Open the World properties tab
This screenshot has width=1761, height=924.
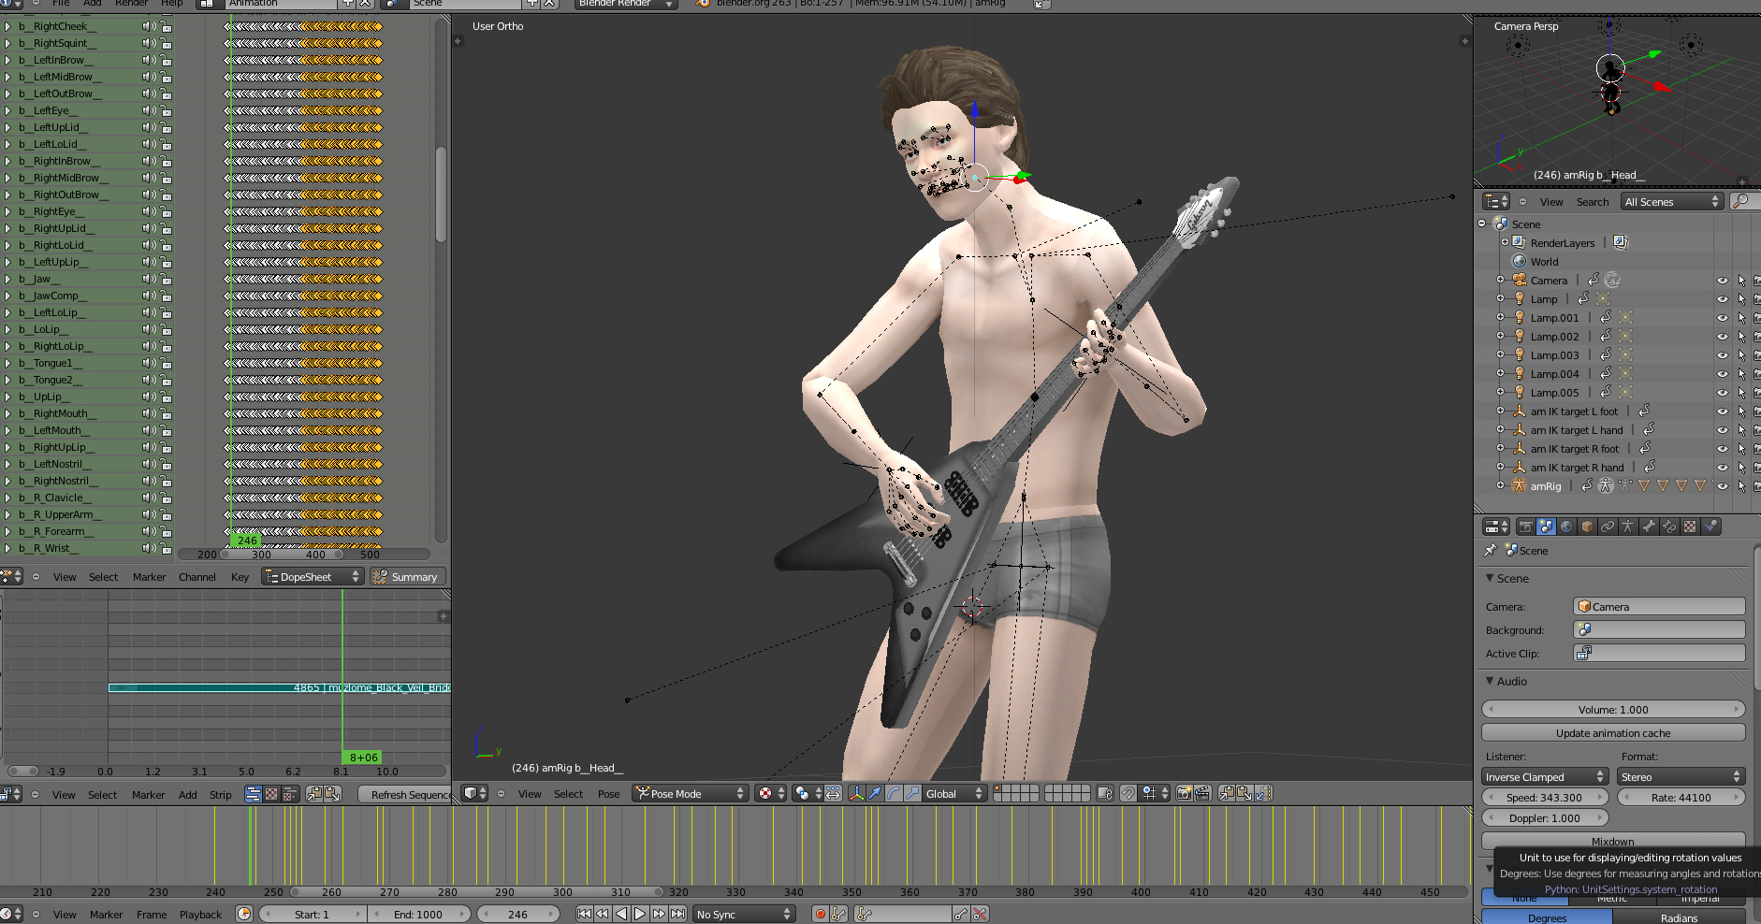coord(1566,527)
